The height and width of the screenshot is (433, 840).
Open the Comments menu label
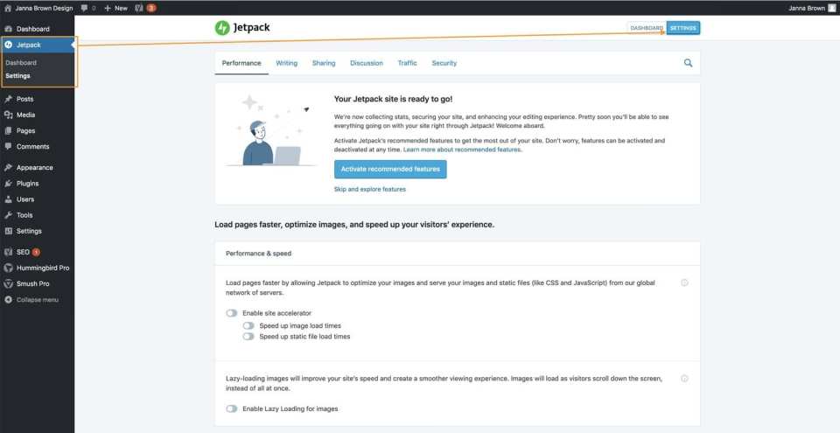click(x=32, y=146)
